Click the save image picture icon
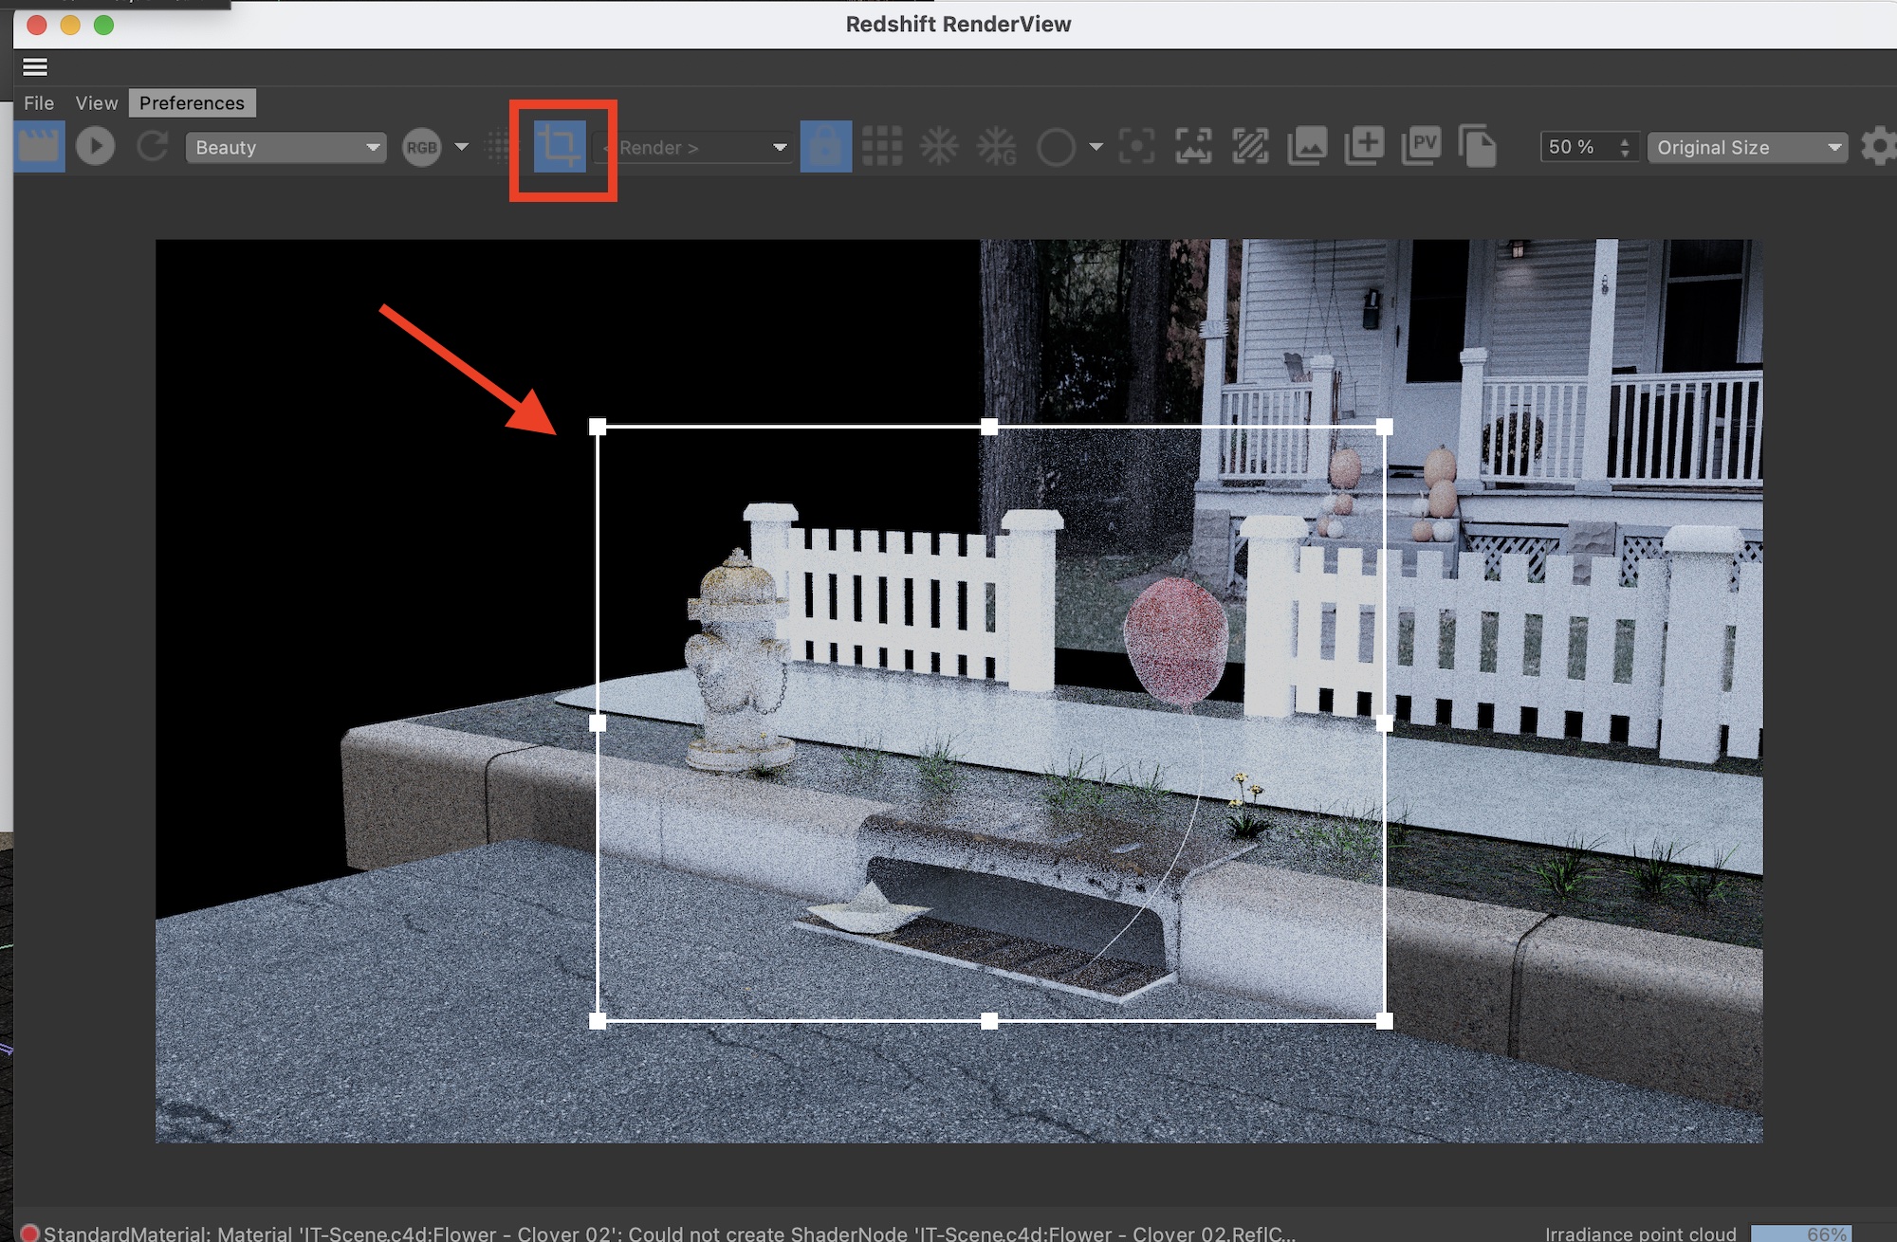The width and height of the screenshot is (1897, 1242). pyautogui.click(x=1307, y=147)
